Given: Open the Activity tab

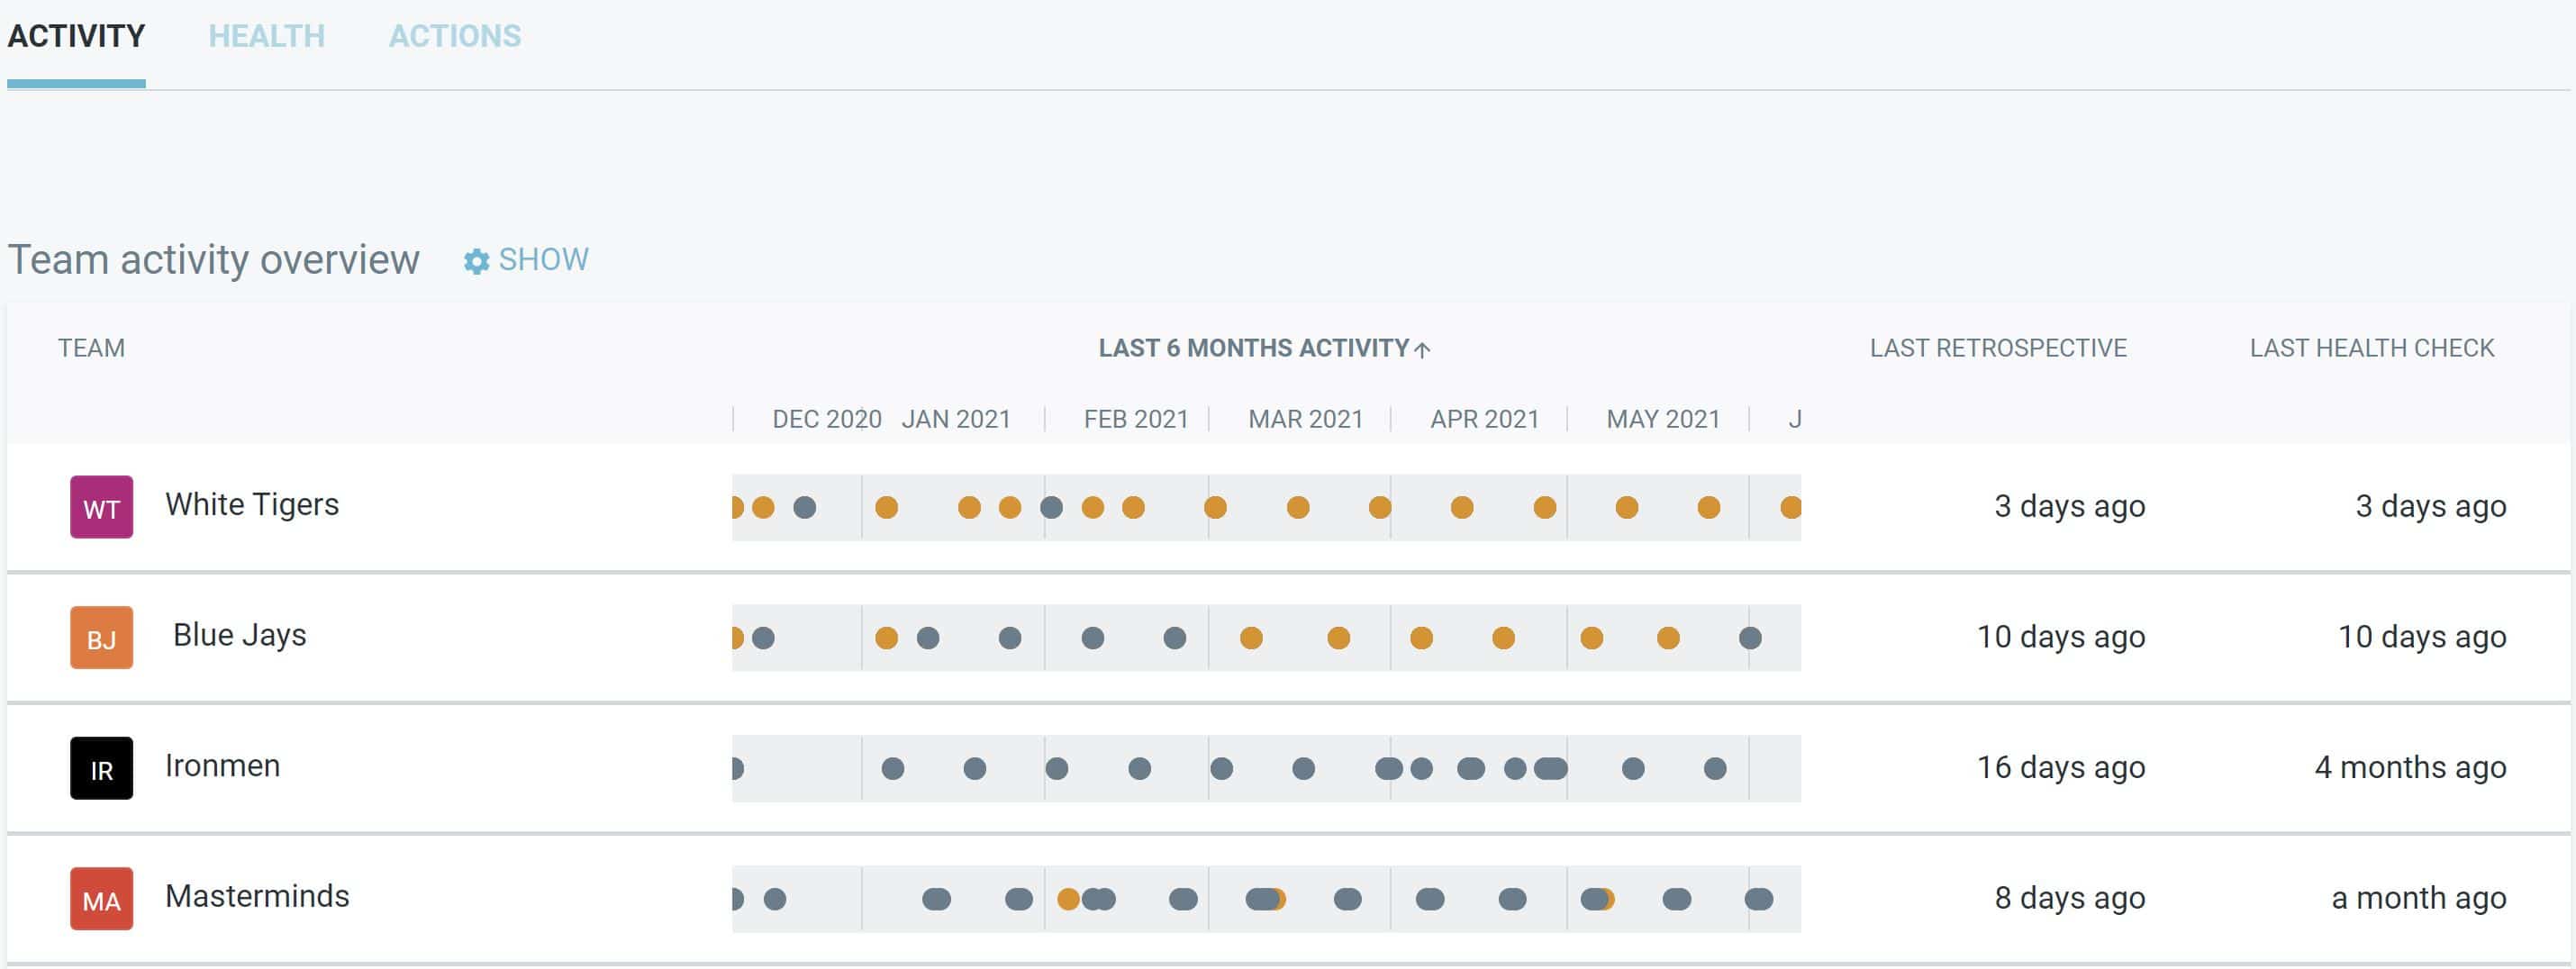Looking at the screenshot, I should point(76,36).
